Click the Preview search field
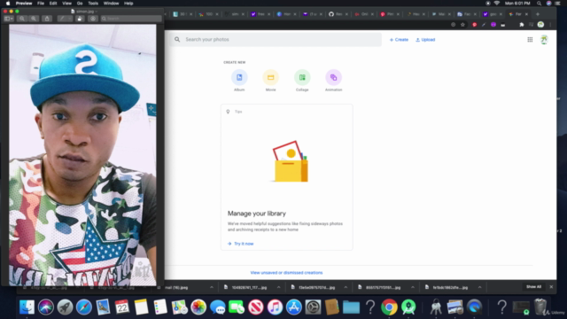This screenshot has width=567, height=319. tap(131, 19)
